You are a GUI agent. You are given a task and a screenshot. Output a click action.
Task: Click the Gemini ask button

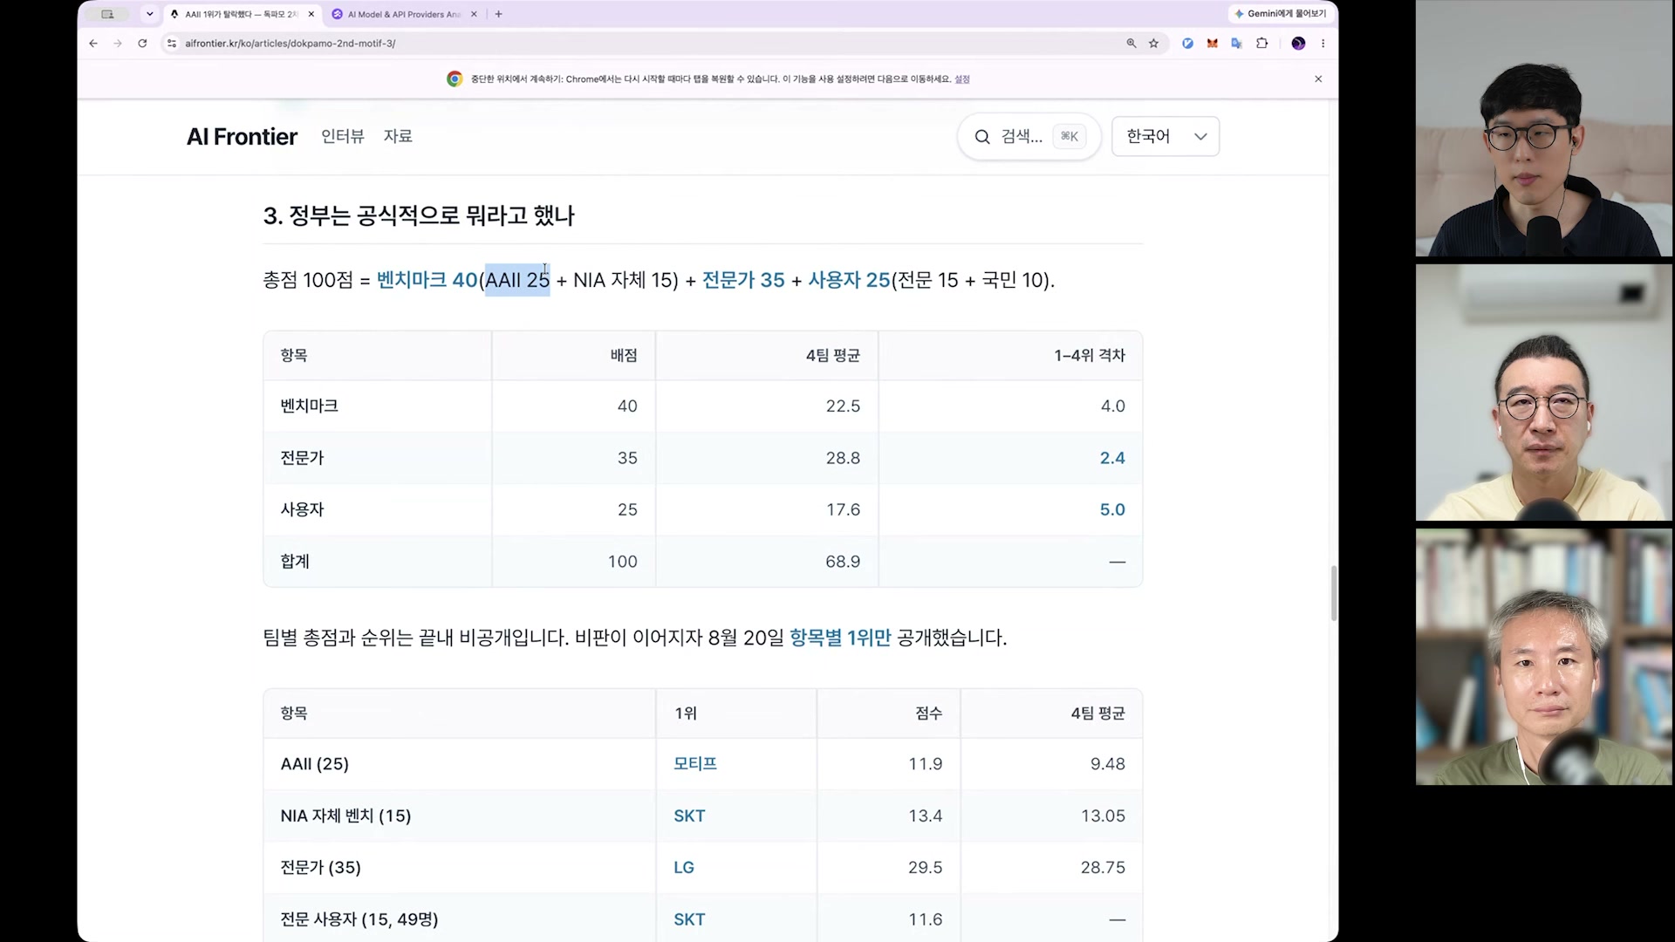[1281, 14]
